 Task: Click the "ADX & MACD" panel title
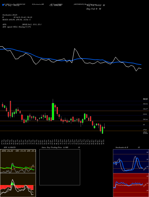[10, 147]
